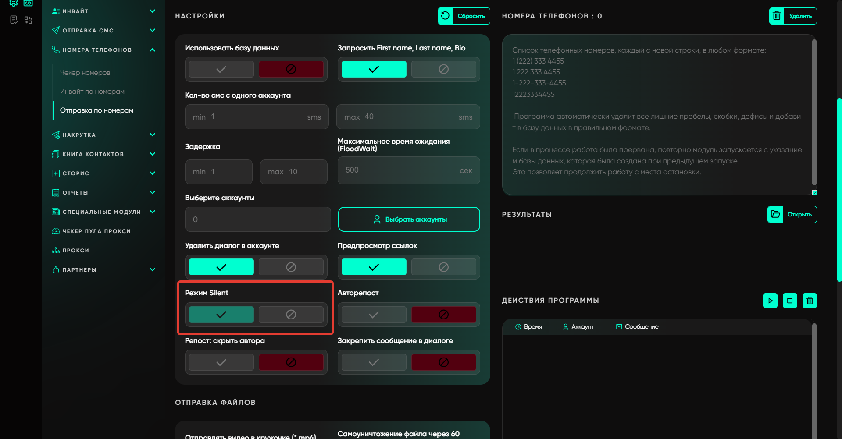Disable Предпросмотр ссылок with the cross toggle
This screenshot has width=842, height=439.
tap(443, 267)
